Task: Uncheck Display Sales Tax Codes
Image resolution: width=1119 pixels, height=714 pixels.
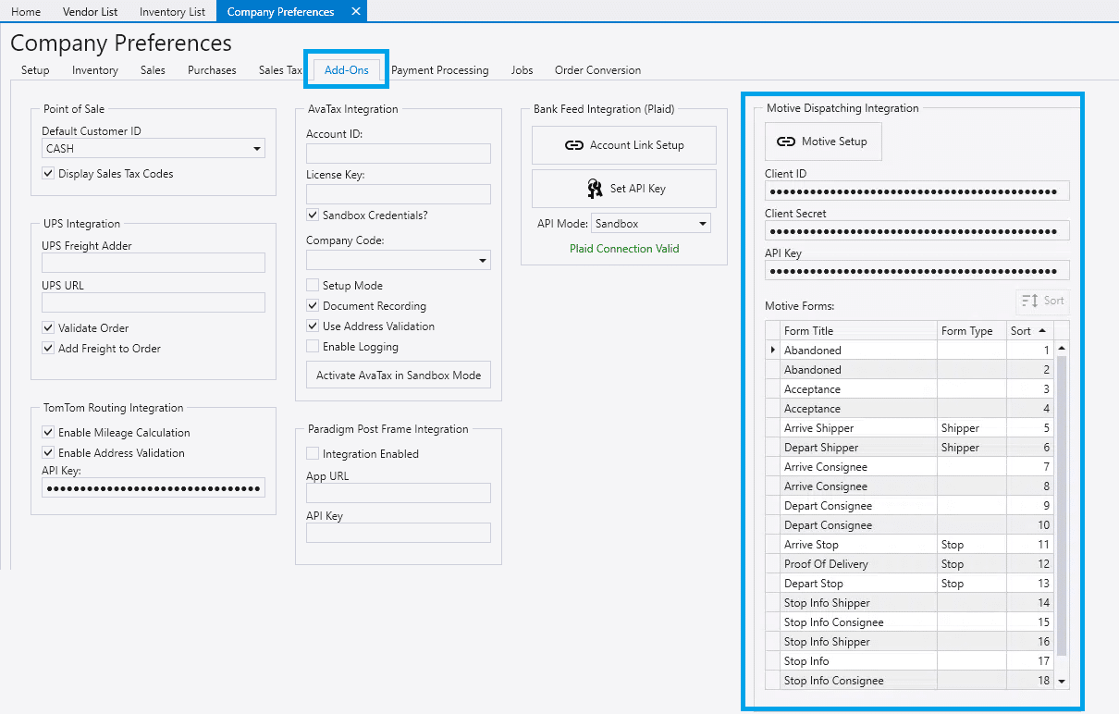Action: coord(48,174)
